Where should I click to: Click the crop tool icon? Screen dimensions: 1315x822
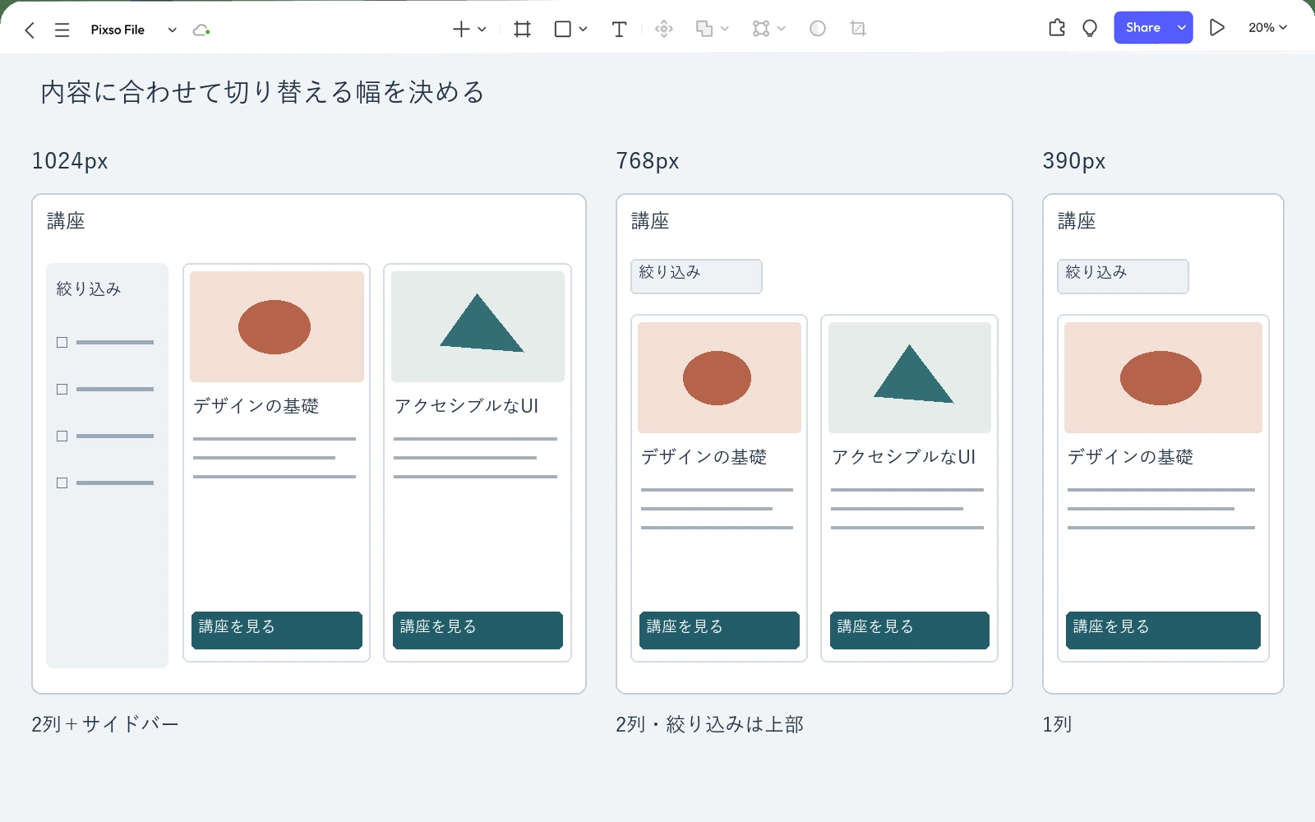coord(858,29)
